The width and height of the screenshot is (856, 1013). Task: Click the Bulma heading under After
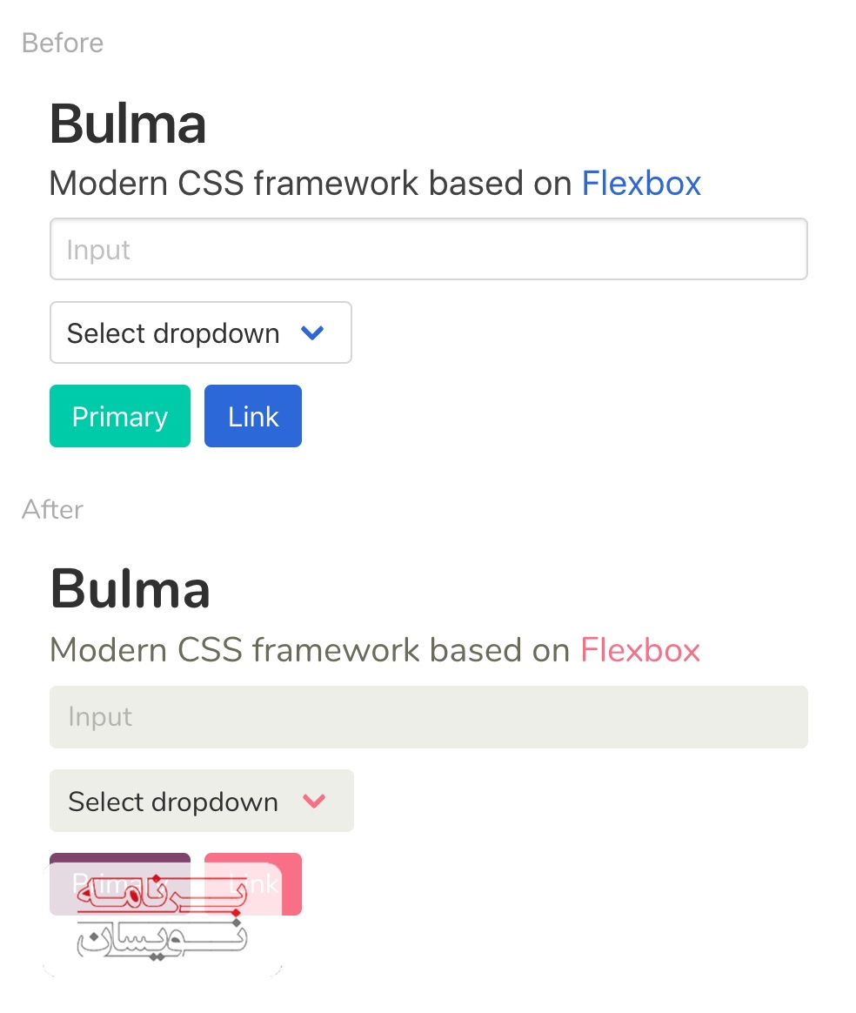(130, 589)
